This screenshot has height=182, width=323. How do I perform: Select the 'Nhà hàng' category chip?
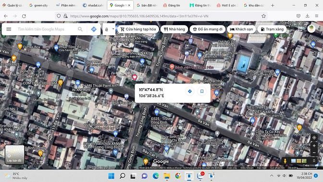[x=174, y=29]
